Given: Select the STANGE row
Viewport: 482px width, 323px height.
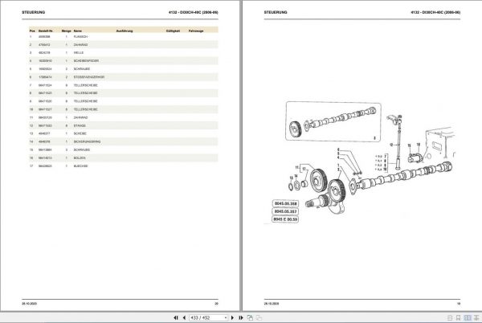Looking at the screenshot, I should [x=124, y=125].
